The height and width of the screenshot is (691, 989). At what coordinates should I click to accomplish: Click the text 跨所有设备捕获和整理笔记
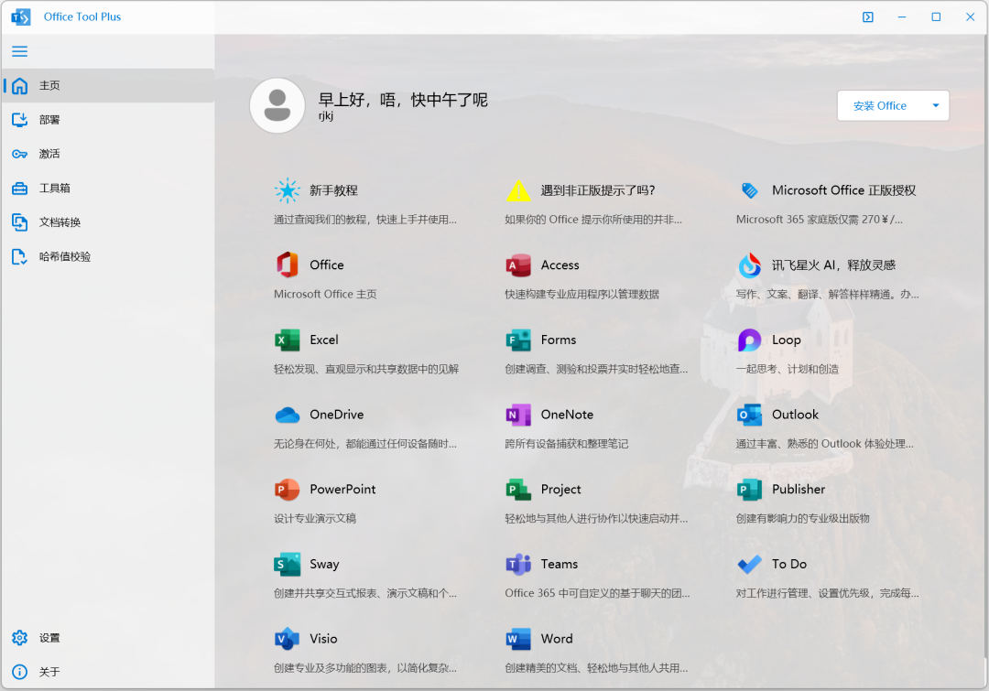567,443
